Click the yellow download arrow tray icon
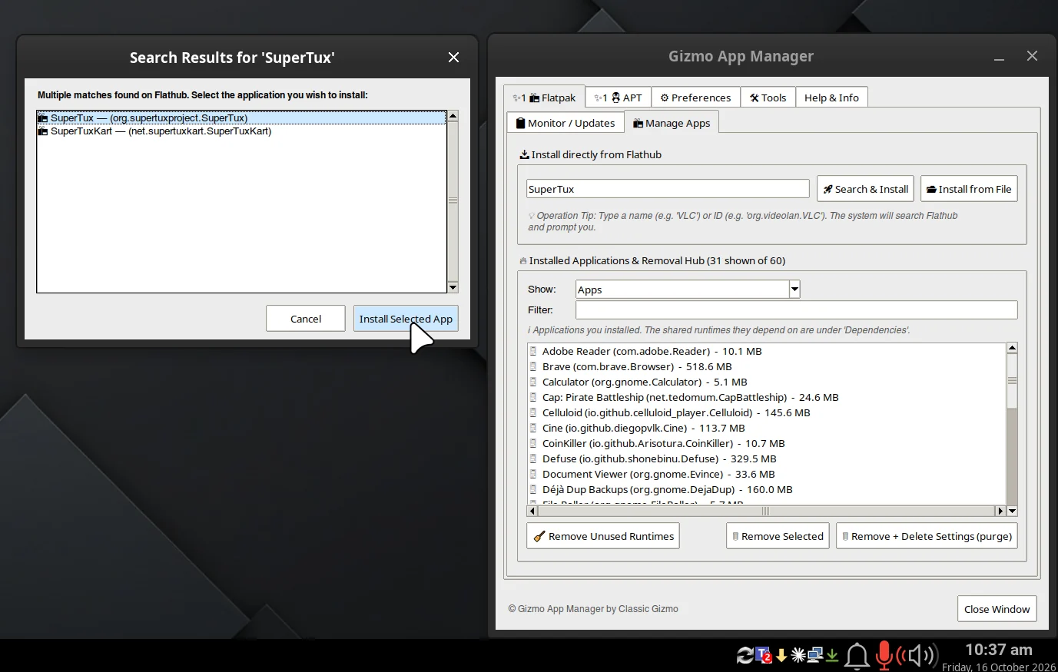The width and height of the screenshot is (1058, 672). click(x=781, y=655)
